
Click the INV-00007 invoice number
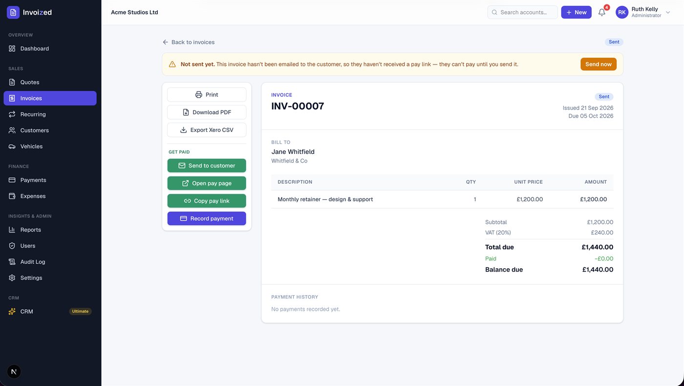tap(298, 106)
